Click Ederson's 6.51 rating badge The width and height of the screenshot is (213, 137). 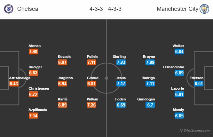tap(199, 84)
